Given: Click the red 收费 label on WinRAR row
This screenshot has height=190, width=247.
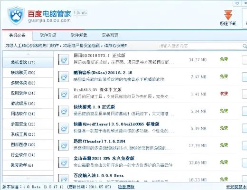Looking at the screenshot, I should (x=224, y=94).
